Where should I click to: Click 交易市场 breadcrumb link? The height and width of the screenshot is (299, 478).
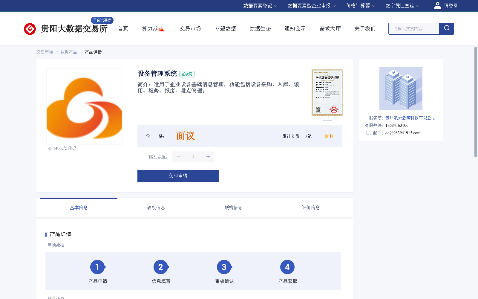(45, 52)
